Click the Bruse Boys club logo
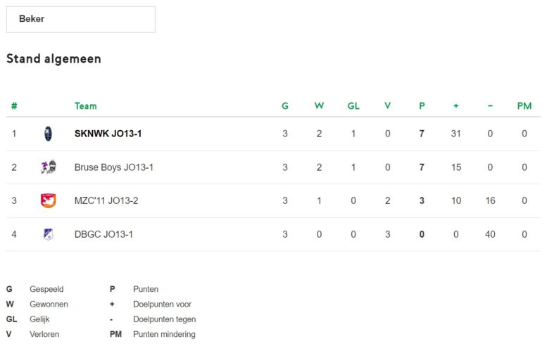 pos(49,167)
